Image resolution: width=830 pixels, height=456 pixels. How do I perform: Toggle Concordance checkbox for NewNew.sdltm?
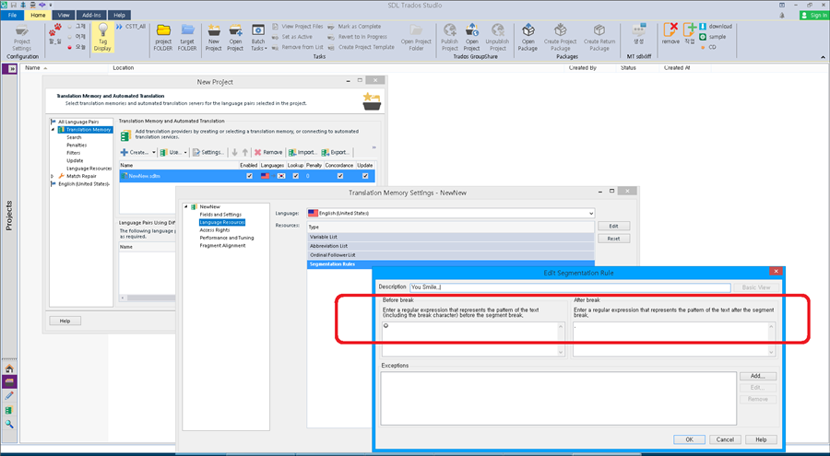[x=339, y=176]
